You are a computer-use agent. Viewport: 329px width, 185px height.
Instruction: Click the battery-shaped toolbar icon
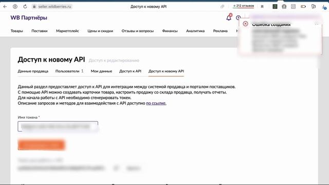coord(303,7)
